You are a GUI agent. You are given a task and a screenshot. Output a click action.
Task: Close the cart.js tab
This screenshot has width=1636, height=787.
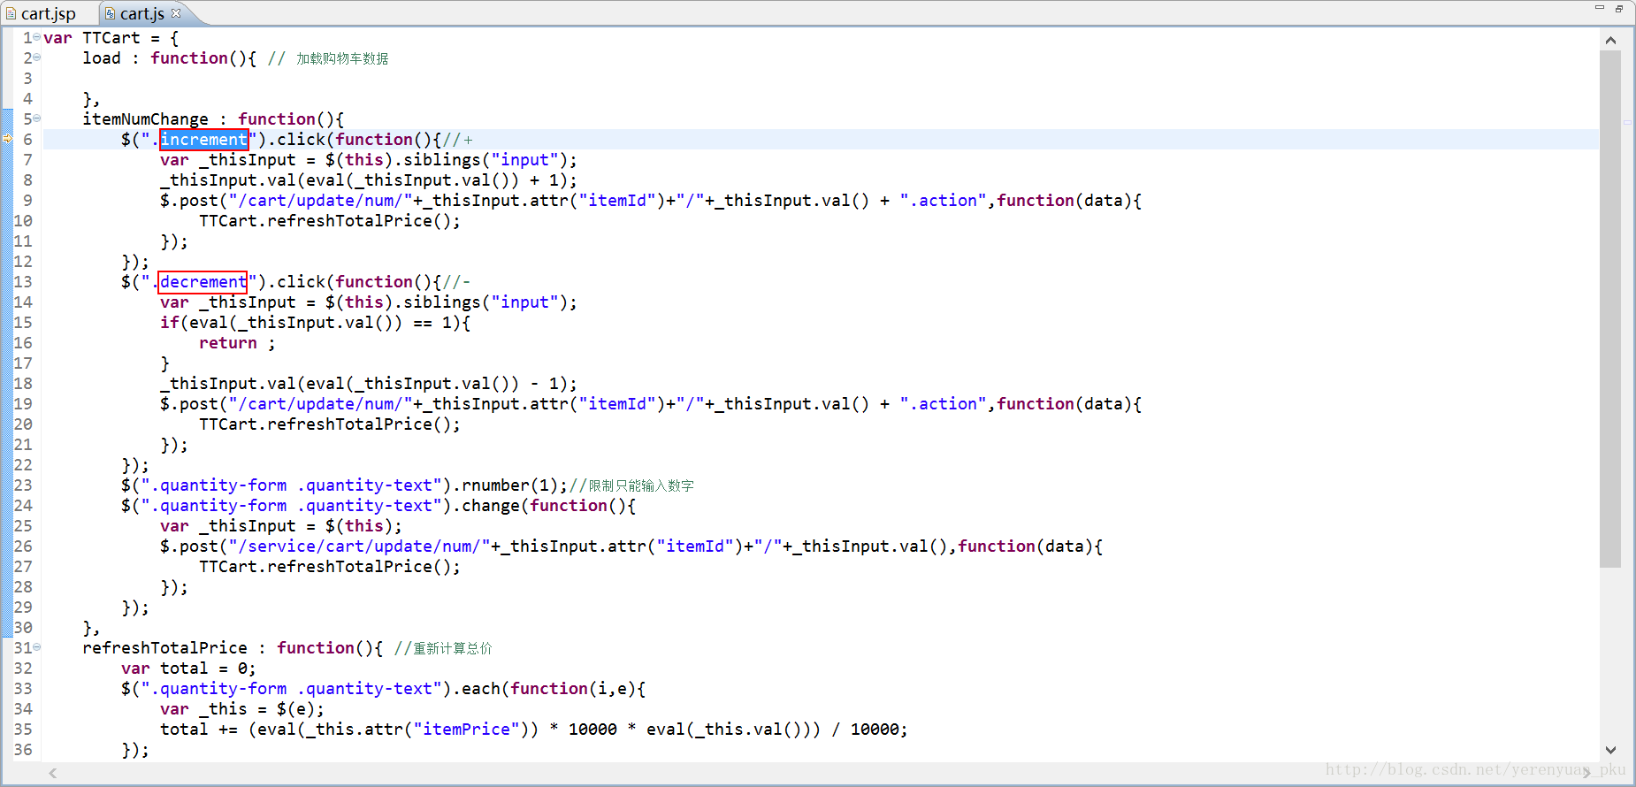(x=176, y=12)
